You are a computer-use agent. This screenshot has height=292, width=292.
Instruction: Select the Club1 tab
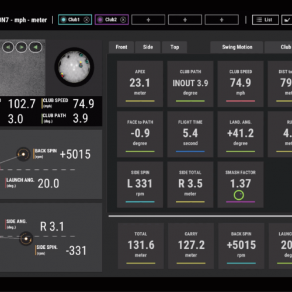pos(75,20)
